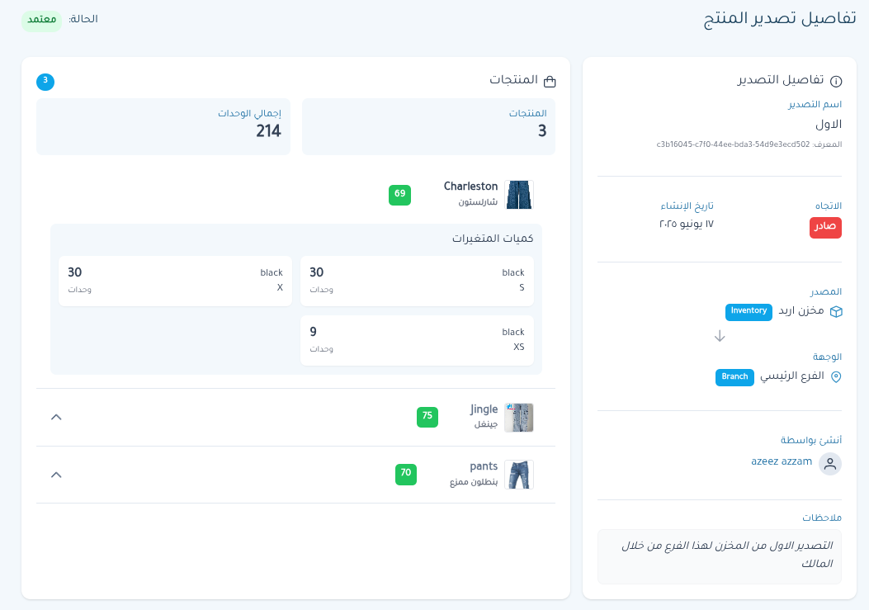
Task: Click the blue products count badge
Action: coord(45,82)
